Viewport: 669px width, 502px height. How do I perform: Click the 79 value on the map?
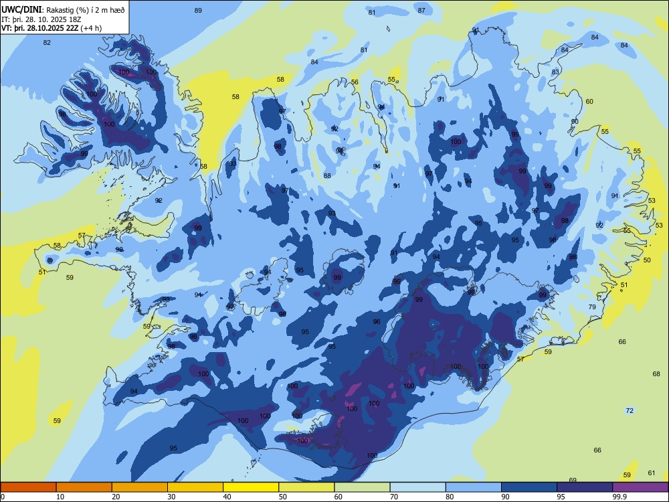click(592, 307)
